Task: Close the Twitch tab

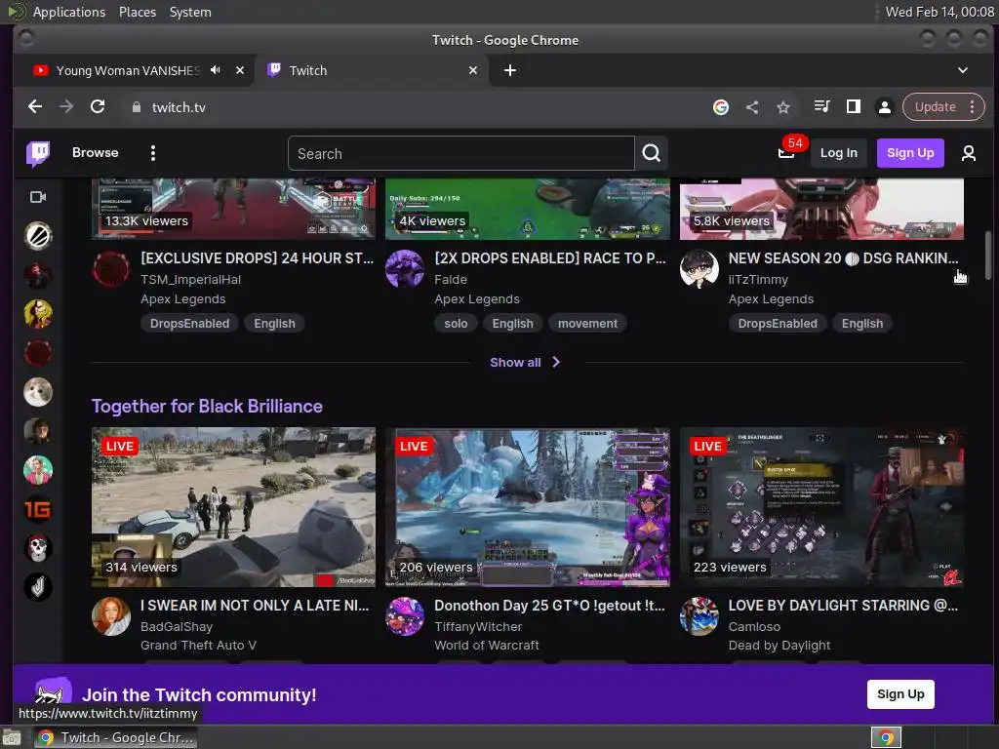Action: click(x=473, y=70)
